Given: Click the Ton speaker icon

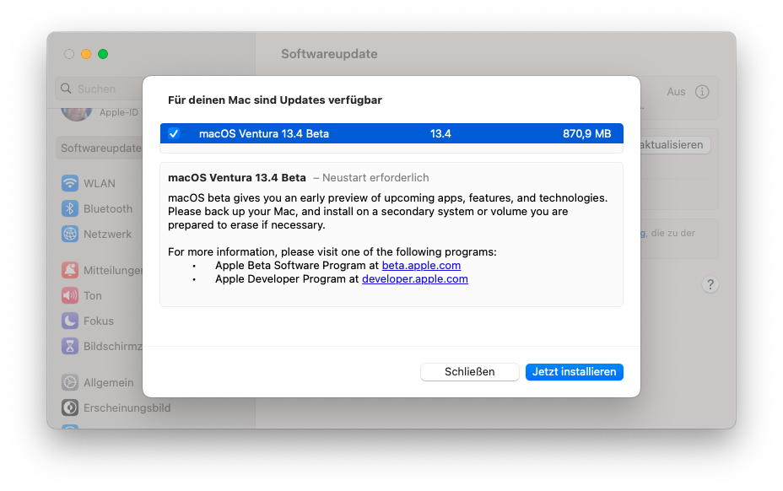Looking at the screenshot, I should (x=69, y=296).
